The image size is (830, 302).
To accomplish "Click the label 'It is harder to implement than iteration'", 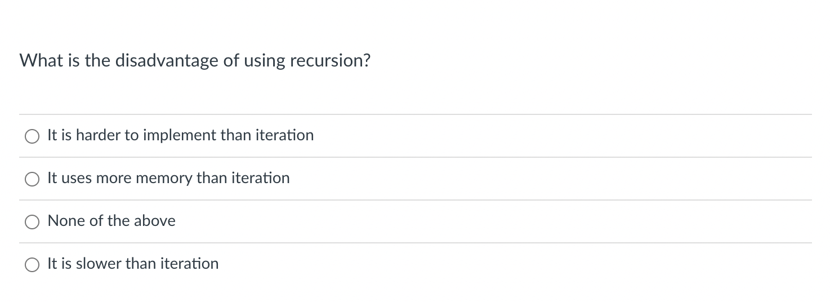I will tap(181, 135).
